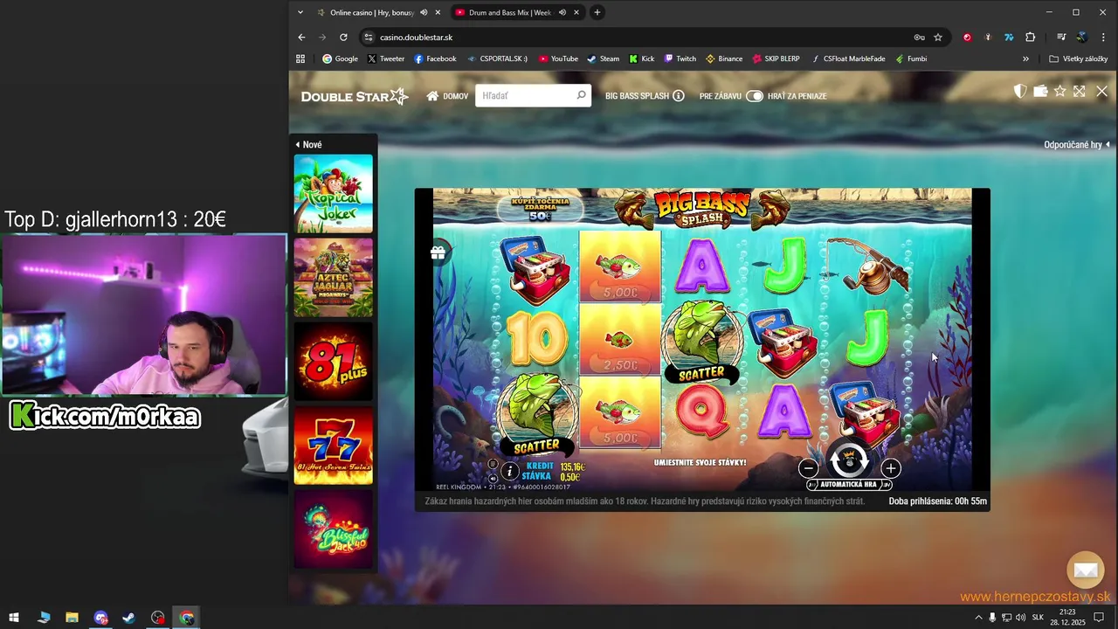This screenshot has height=629, width=1118.
Task: Open a new browser tab
Action: [597, 12]
